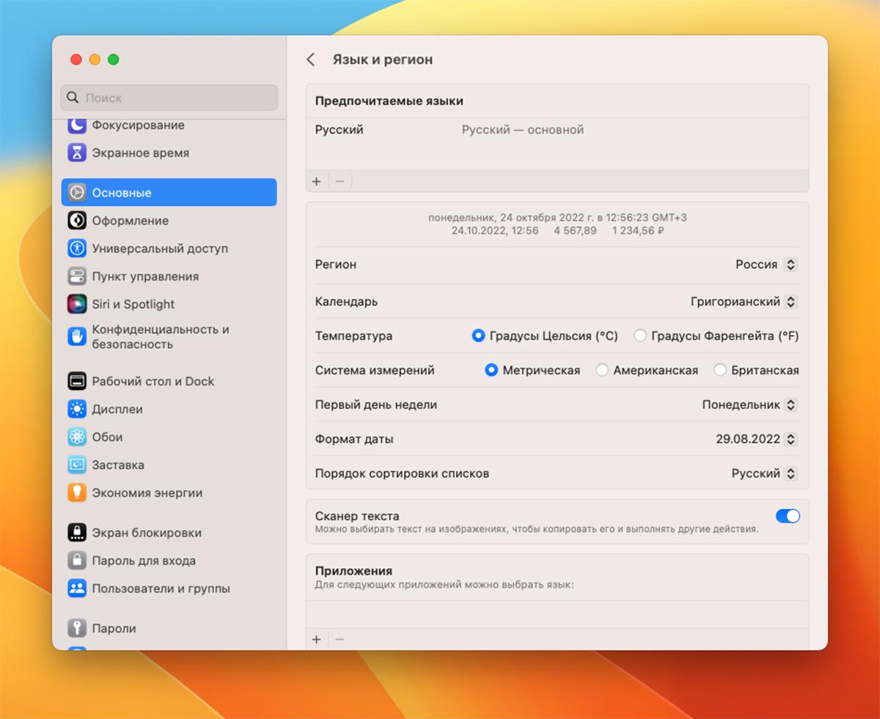The height and width of the screenshot is (719, 880).
Task: Select the Русский language row
Action: click(x=557, y=130)
